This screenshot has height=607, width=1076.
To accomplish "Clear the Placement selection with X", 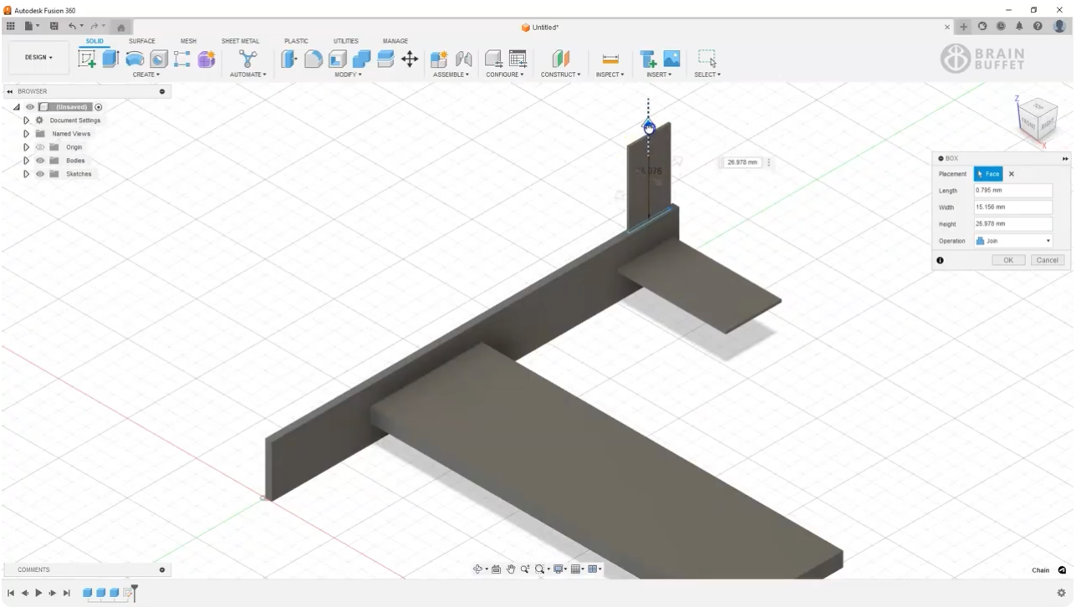I will point(1012,174).
